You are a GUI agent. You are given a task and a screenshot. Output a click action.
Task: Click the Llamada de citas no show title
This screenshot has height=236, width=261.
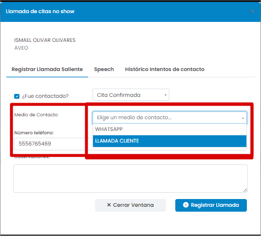(40, 11)
